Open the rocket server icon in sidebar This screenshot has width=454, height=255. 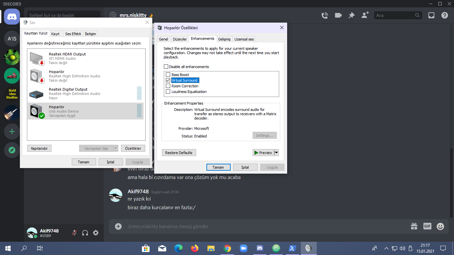click(x=12, y=113)
